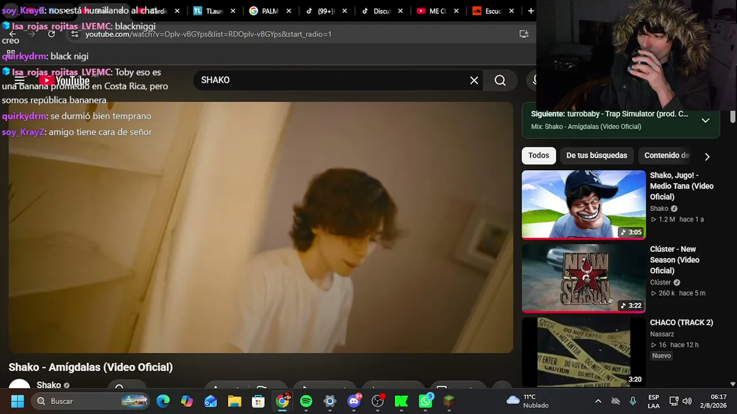Open Minecraft from the taskbar
The image size is (737, 414).
point(449,401)
